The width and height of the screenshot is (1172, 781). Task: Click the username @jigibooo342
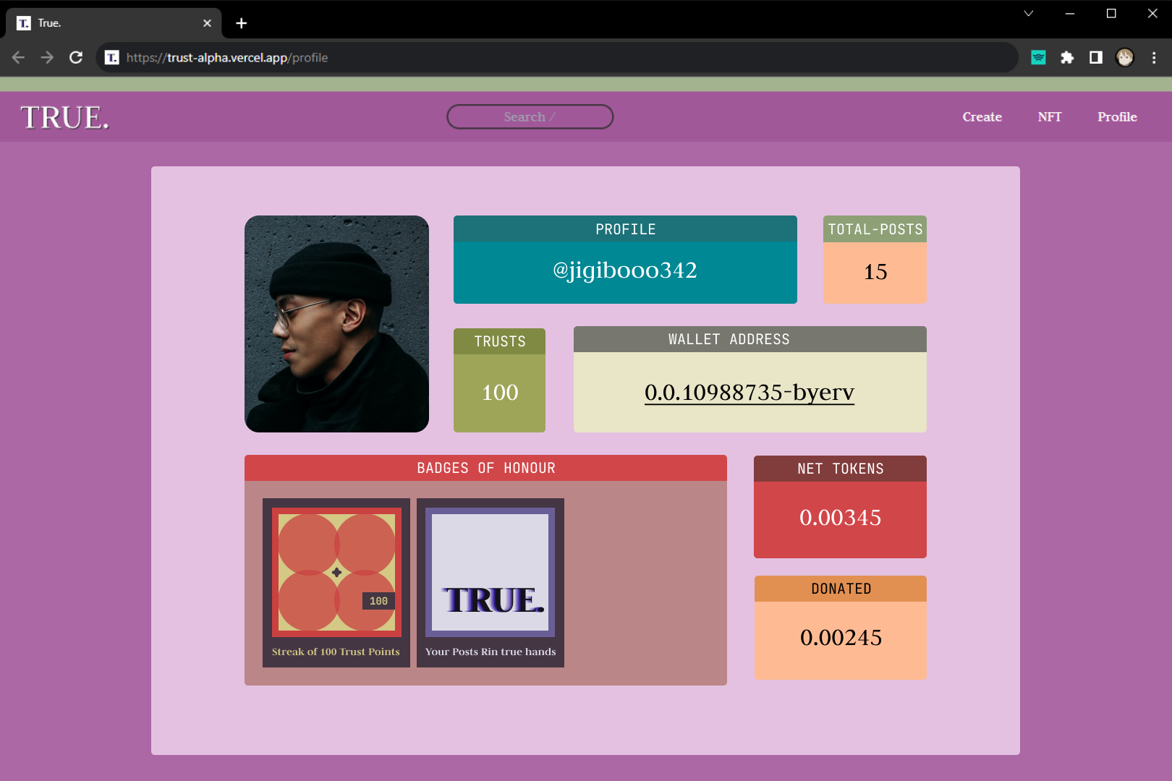pyautogui.click(x=625, y=270)
